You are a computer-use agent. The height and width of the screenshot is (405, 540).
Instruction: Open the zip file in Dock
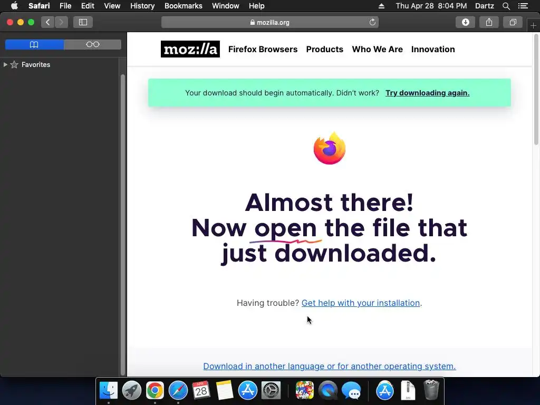click(408, 391)
